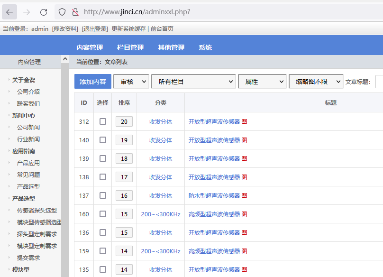
Task: Click the browser back arrow button
Action: [x=9, y=12]
